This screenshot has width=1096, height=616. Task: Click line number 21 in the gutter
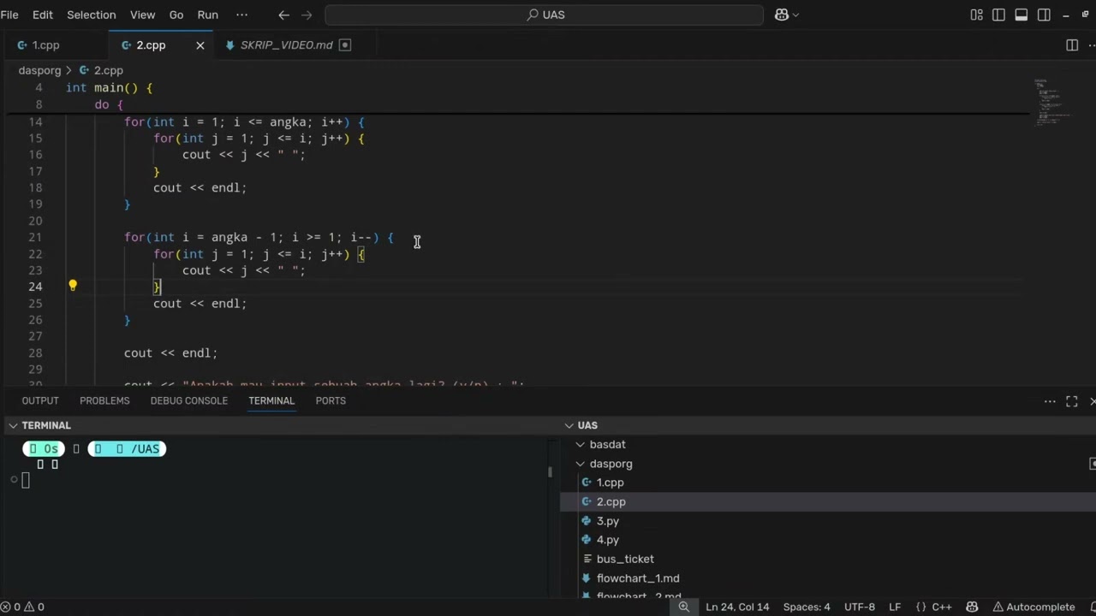35,237
